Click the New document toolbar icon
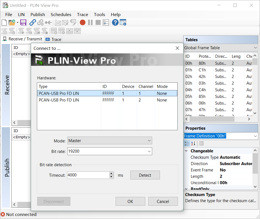 [4, 22]
